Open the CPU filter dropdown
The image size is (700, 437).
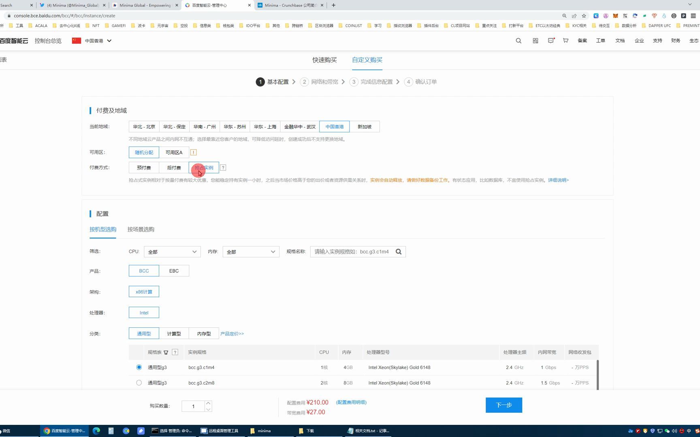[x=172, y=252]
